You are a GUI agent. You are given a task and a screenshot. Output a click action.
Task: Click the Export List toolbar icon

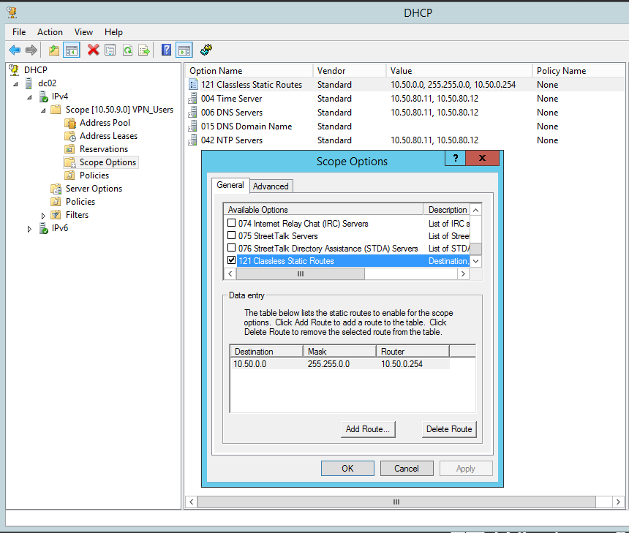(144, 50)
